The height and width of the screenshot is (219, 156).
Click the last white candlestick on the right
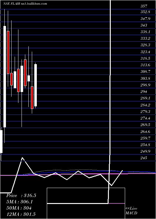coord(36,85)
